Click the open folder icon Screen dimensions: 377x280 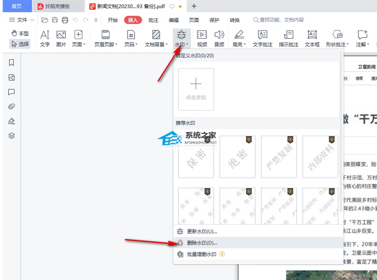pos(45,20)
